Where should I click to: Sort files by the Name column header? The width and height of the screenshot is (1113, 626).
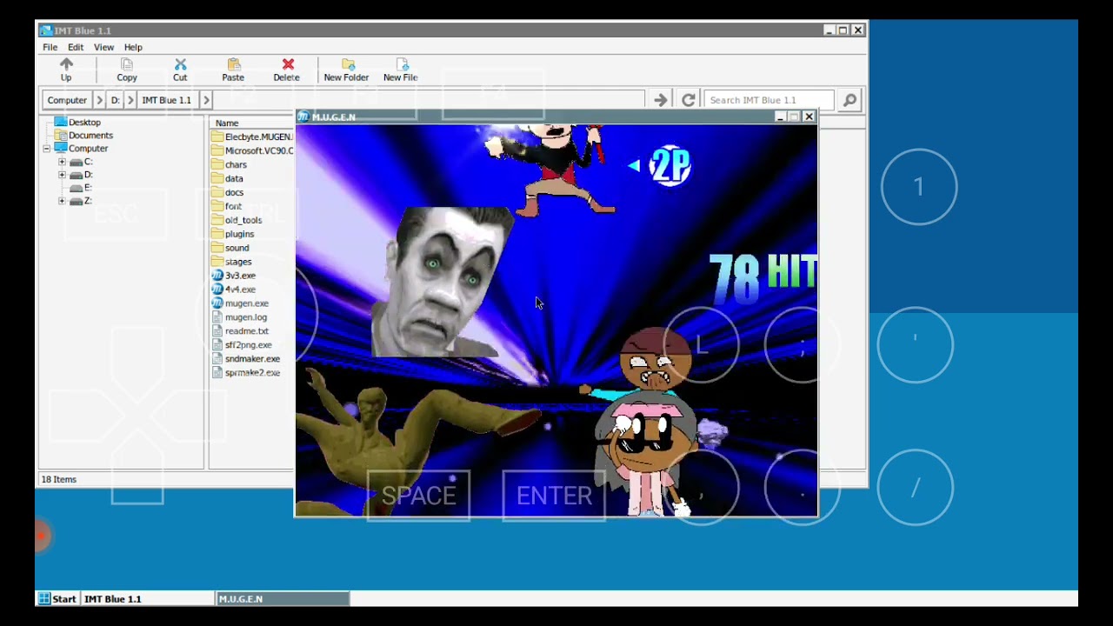pos(227,123)
